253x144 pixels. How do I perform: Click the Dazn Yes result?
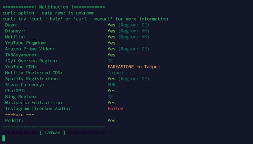click(x=112, y=25)
